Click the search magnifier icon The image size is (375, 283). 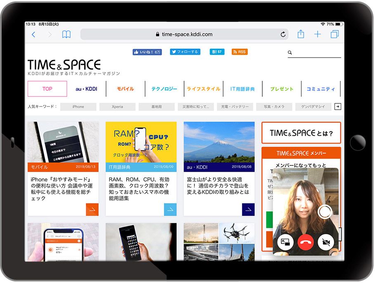coord(290,53)
